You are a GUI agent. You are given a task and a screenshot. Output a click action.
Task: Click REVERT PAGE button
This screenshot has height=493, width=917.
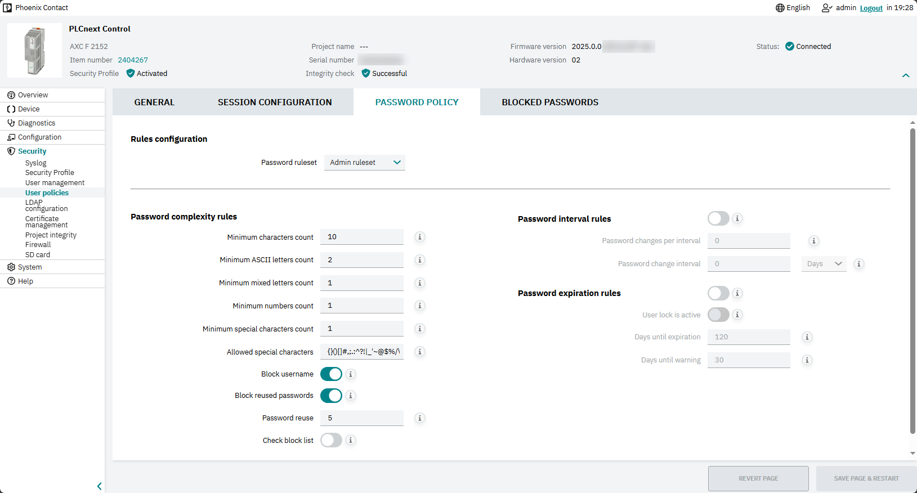[x=758, y=478]
